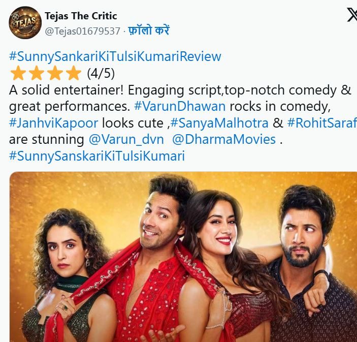
Task: Open the movie poster image
Action: point(183,257)
